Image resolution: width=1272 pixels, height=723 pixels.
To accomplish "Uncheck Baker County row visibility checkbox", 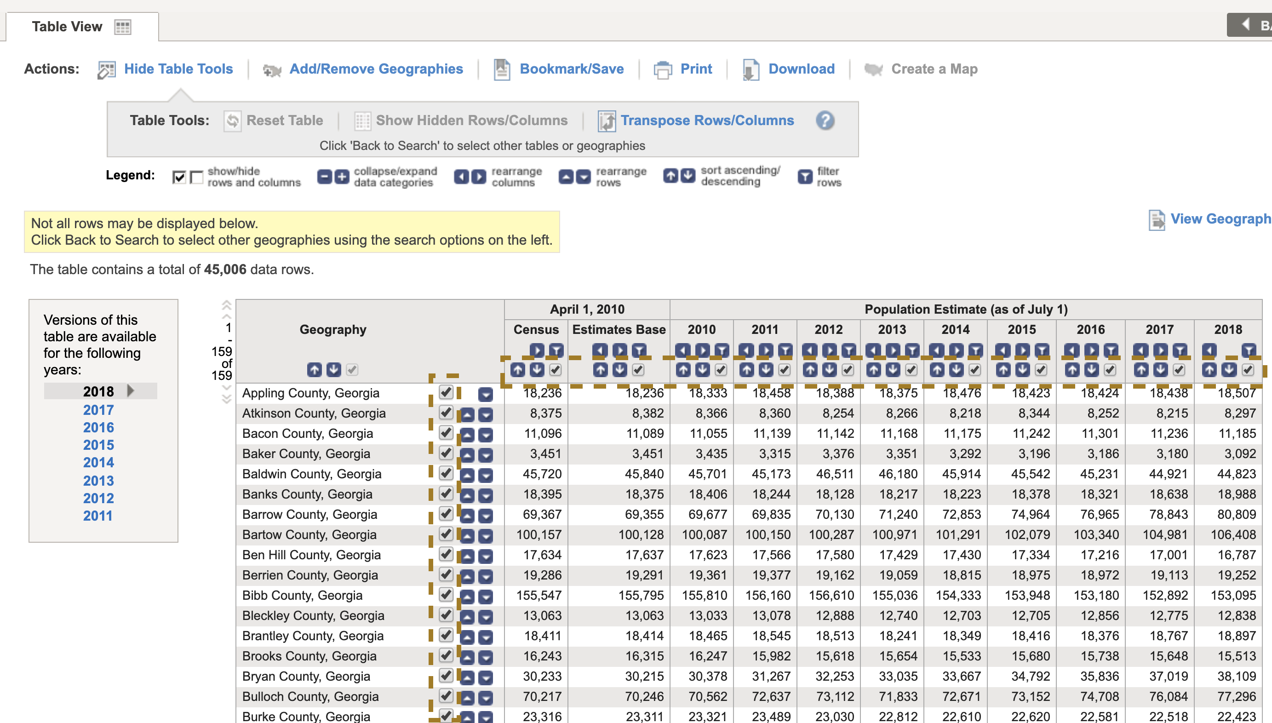I will [x=446, y=453].
